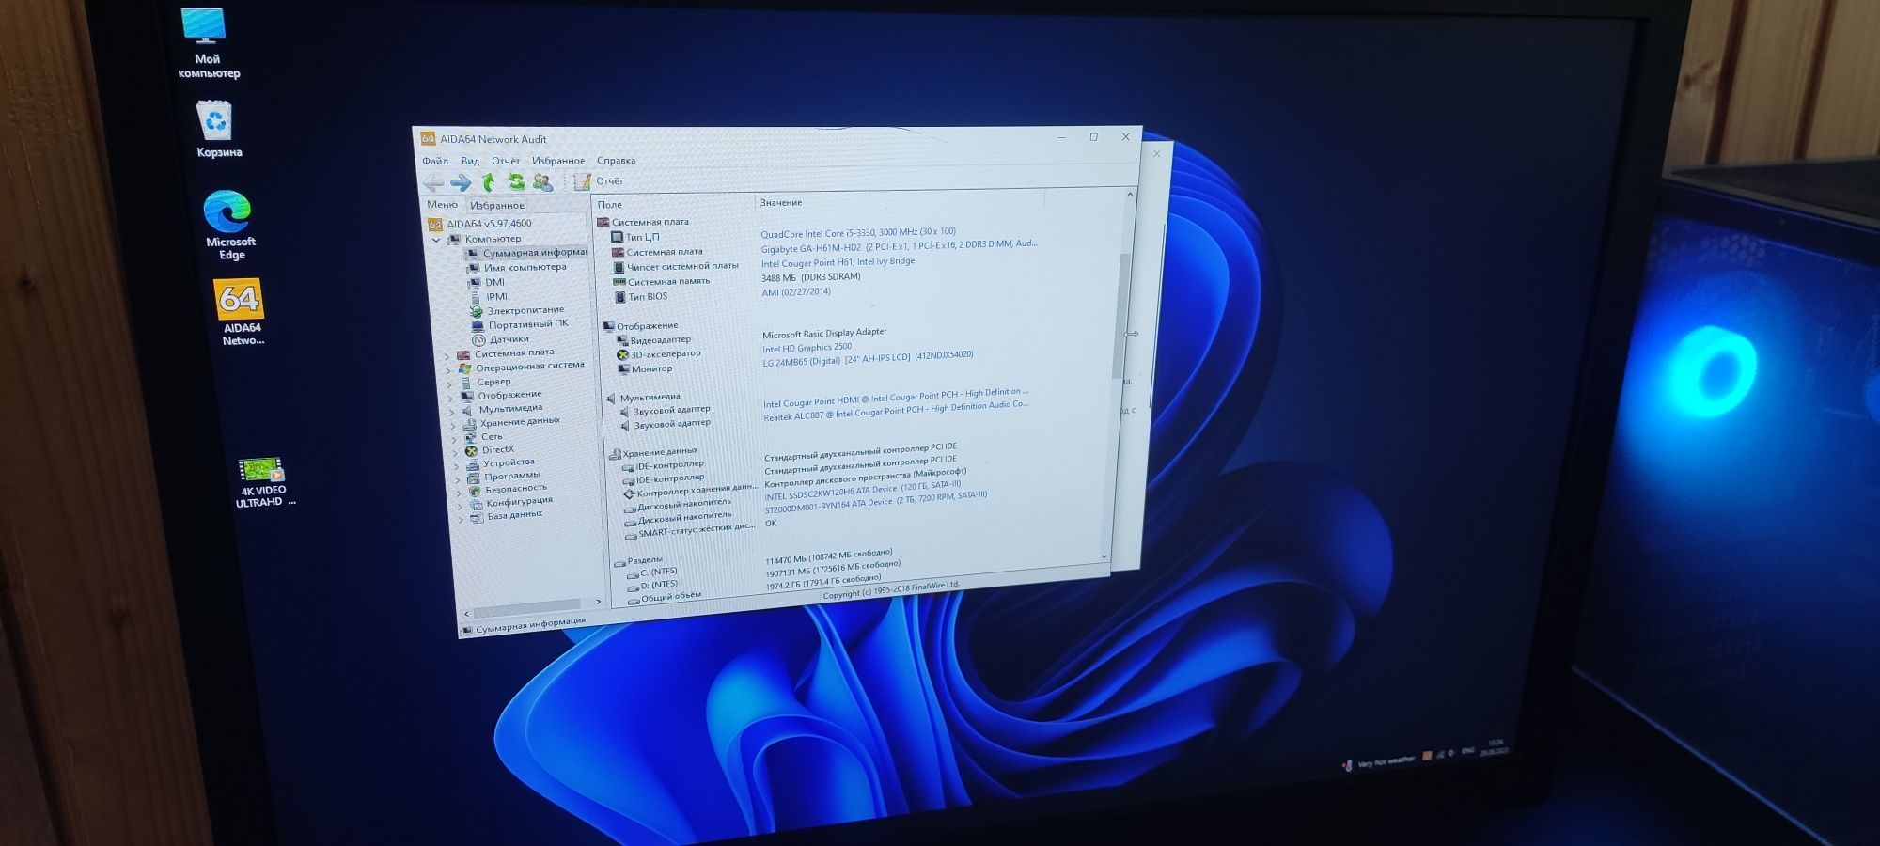This screenshot has height=846, width=1880.
Task: Open the AIDA64 Network desktop shortcut
Action: pos(242,313)
